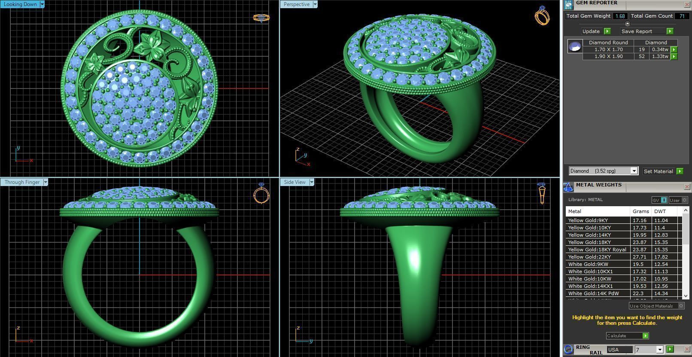692x357 pixels.
Task: Click the Grams column header
Action: (x=640, y=211)
